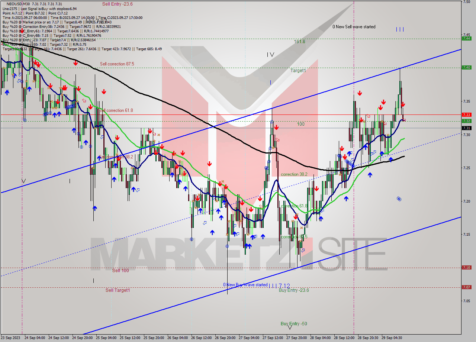The image size is (476, 342).
Task: Click '29 Sep 04:30' on time axis
Action: [x=392, y=338]
